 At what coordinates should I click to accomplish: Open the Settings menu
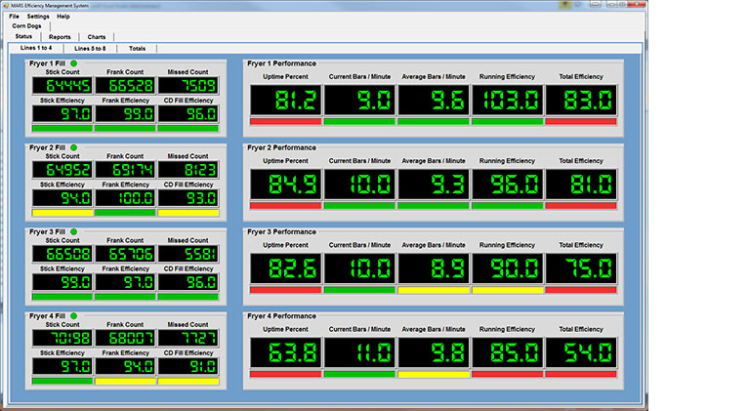38,17
